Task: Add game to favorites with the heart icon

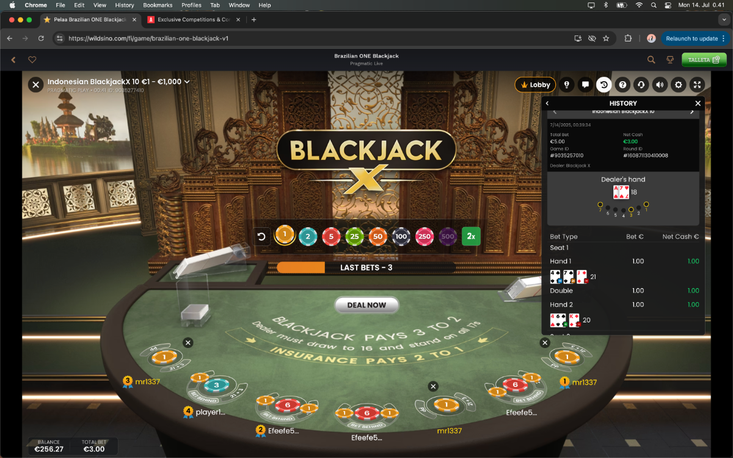Action: [32, 60]
